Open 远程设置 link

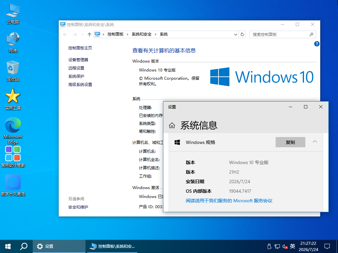pos(76,68)
